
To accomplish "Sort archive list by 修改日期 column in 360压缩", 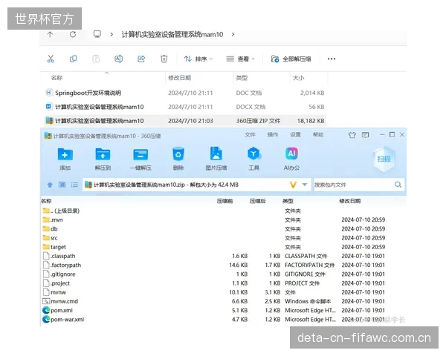I will point(350,201).
